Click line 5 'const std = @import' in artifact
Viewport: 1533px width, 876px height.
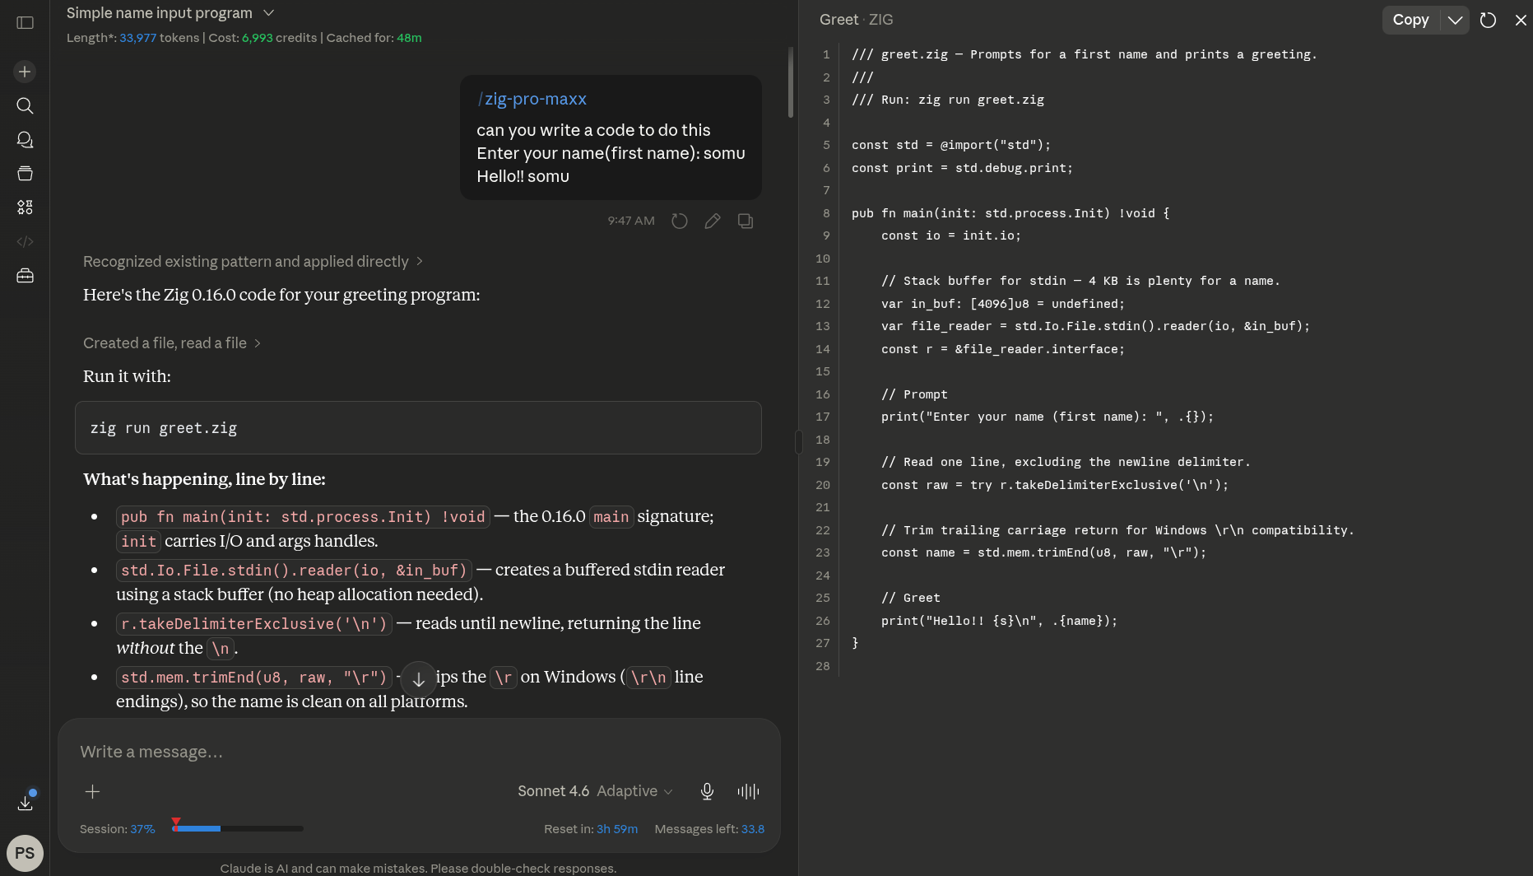tap(951, 145)
